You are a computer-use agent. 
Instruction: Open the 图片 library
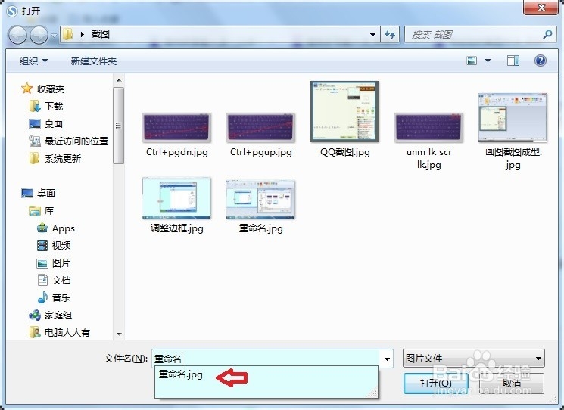click(54, 263)
